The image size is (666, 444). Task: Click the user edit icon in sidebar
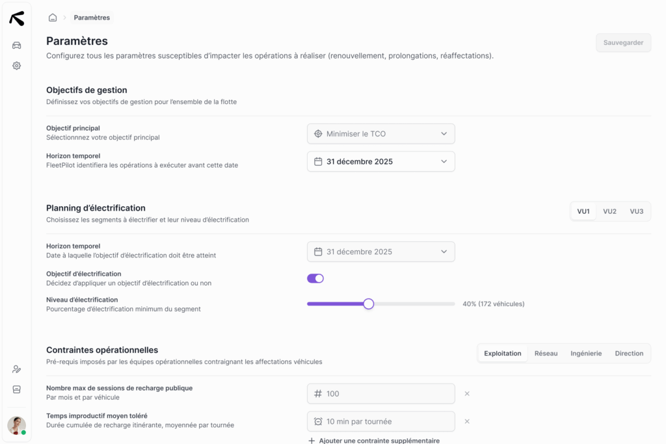pos(17,369)
